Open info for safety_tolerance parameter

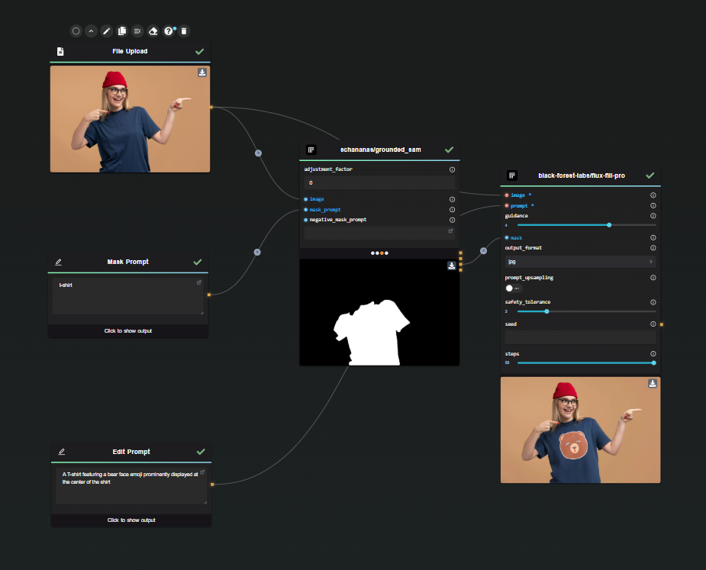point(653,302)
